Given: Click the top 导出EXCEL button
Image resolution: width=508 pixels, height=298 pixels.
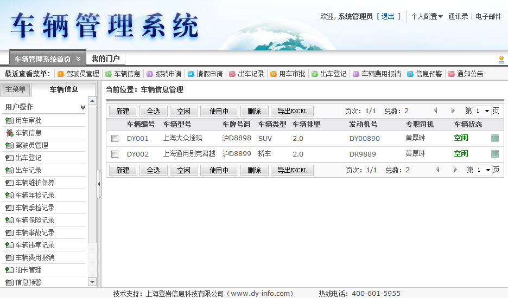Looking at the screenshot, I should point(292,111).
